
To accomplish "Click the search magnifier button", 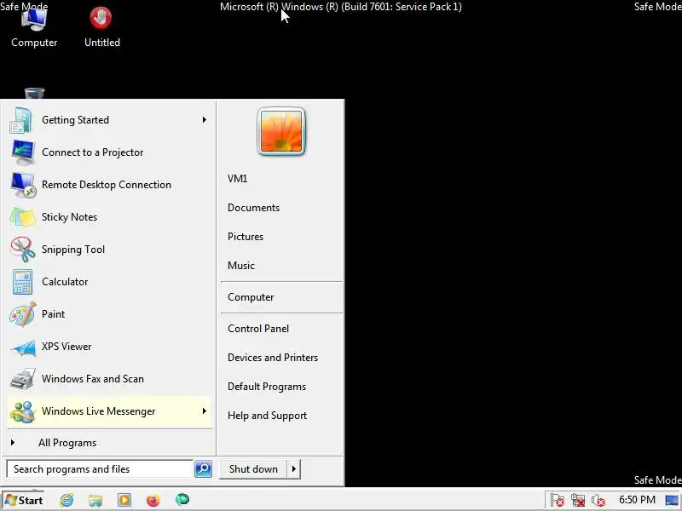I will tap(203, 469).
